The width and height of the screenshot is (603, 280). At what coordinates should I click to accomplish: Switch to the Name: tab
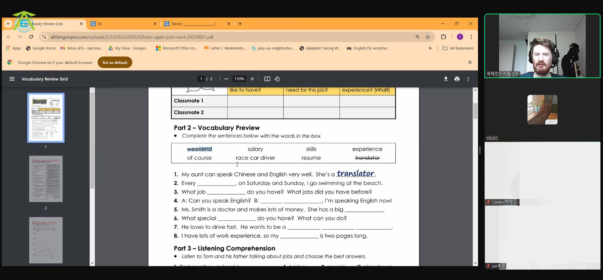click(x=197, y=24)
